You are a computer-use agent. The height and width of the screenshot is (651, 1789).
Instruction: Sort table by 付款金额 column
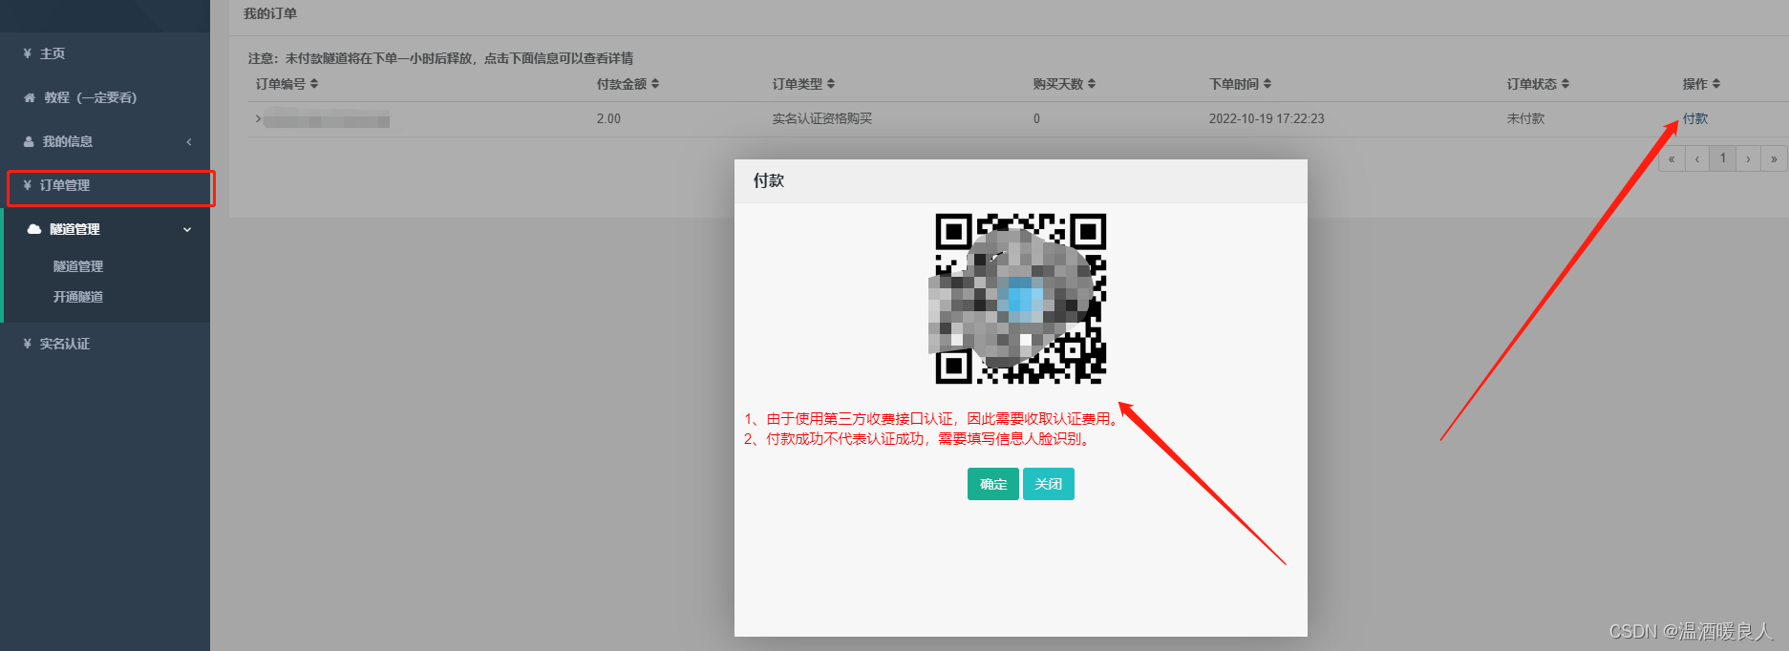coord(628,84)
